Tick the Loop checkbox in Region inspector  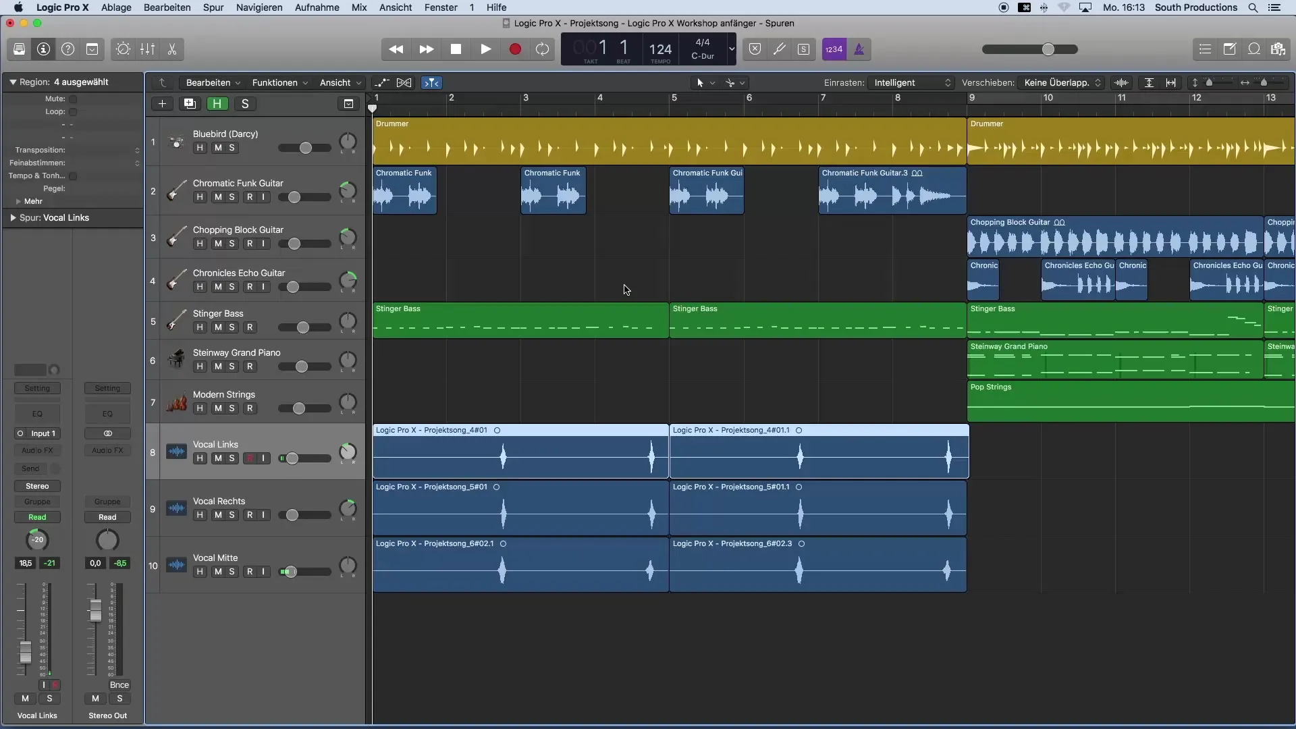coord(73,112)
